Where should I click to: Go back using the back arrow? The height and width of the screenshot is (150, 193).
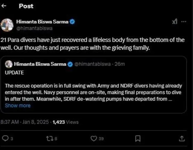pos(4,6)
